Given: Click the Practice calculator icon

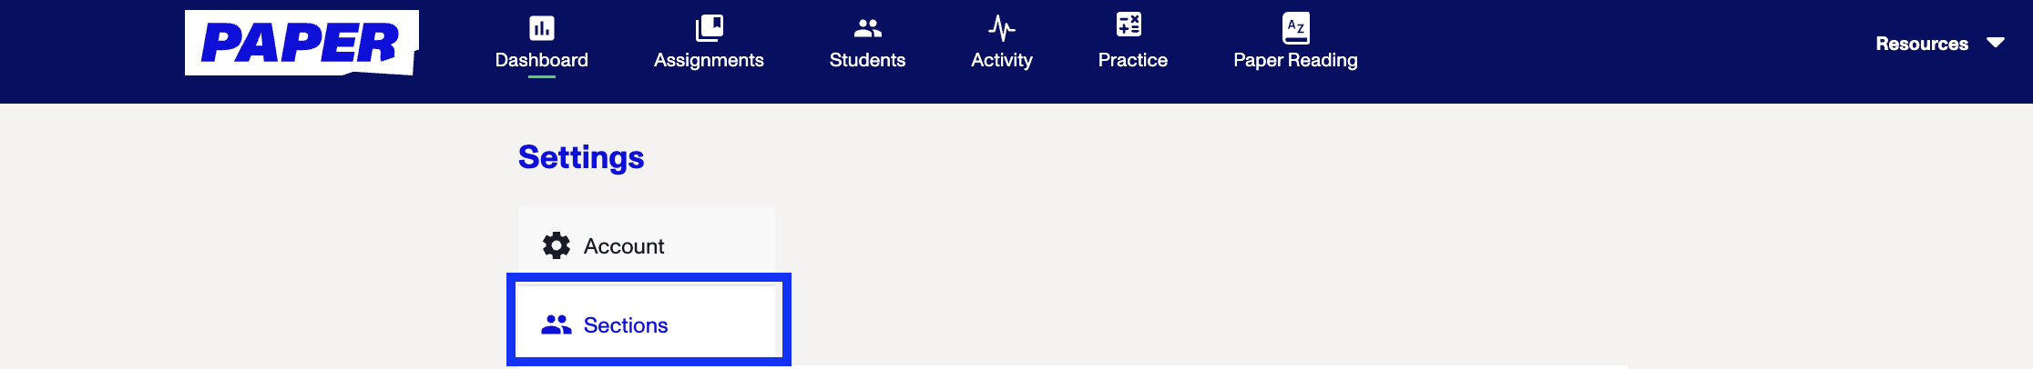Looking at the screenshot, I should 1129,25.
